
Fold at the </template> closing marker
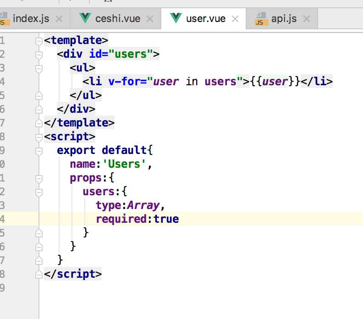[x=39, y=123]
